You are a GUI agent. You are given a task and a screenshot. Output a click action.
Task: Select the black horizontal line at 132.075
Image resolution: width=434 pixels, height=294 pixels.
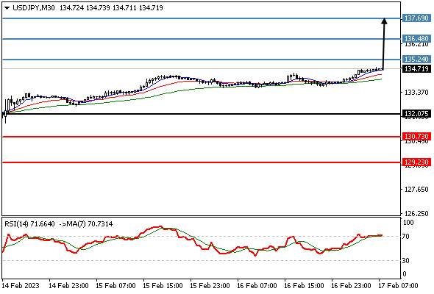202,114
